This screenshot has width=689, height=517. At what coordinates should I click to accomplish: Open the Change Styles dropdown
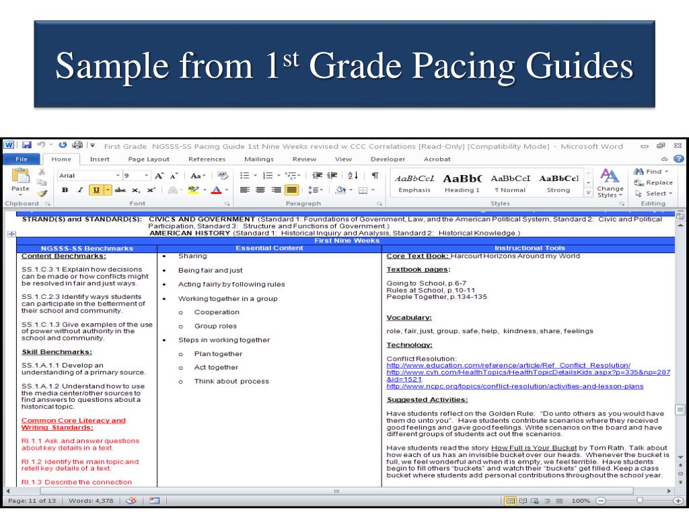[x=610, y=183]
